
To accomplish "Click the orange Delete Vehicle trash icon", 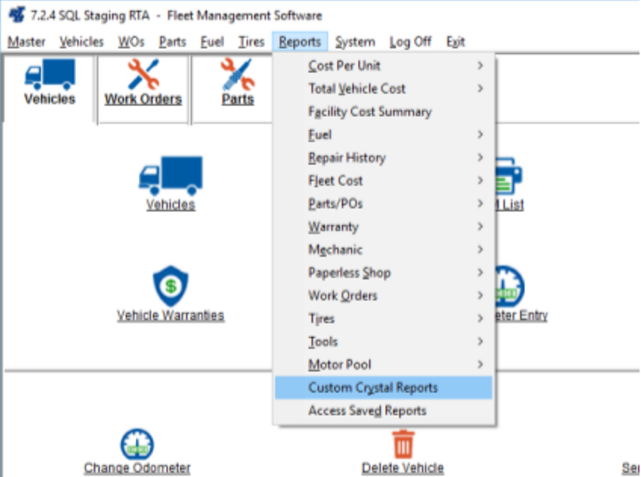I will pyautogui.click(x=403, y=444).
